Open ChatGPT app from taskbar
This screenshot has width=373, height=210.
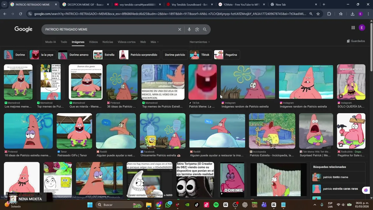click(245, 205)
